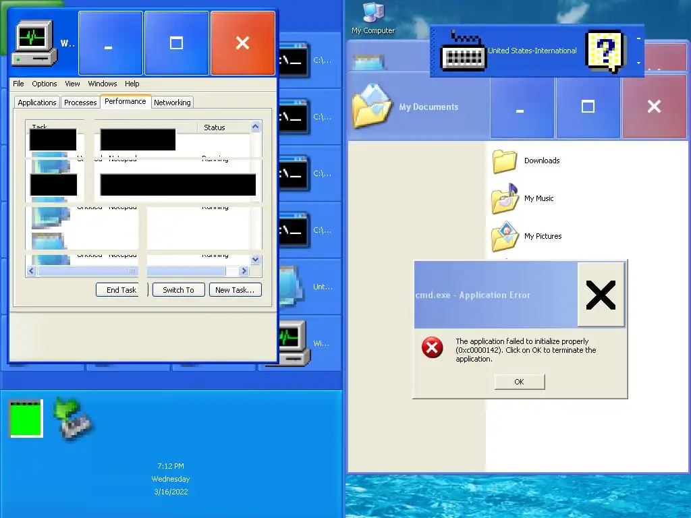Click the 3/16/2022 date text
691x518 pixels.
pos(171,492)
